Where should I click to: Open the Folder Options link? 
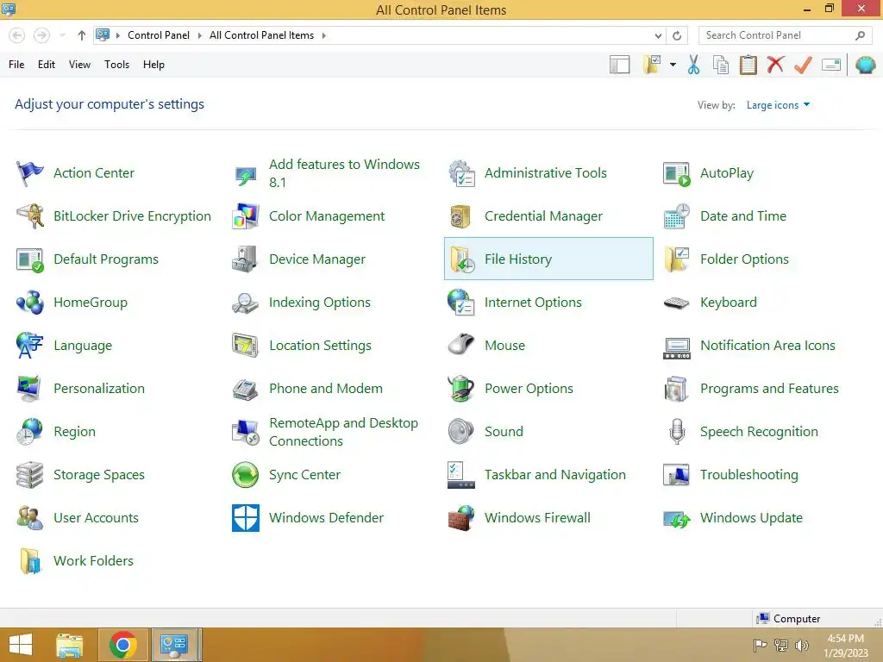coord(744,259)
